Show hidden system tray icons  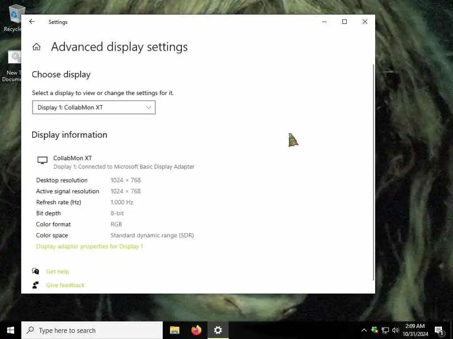(364, 330)
